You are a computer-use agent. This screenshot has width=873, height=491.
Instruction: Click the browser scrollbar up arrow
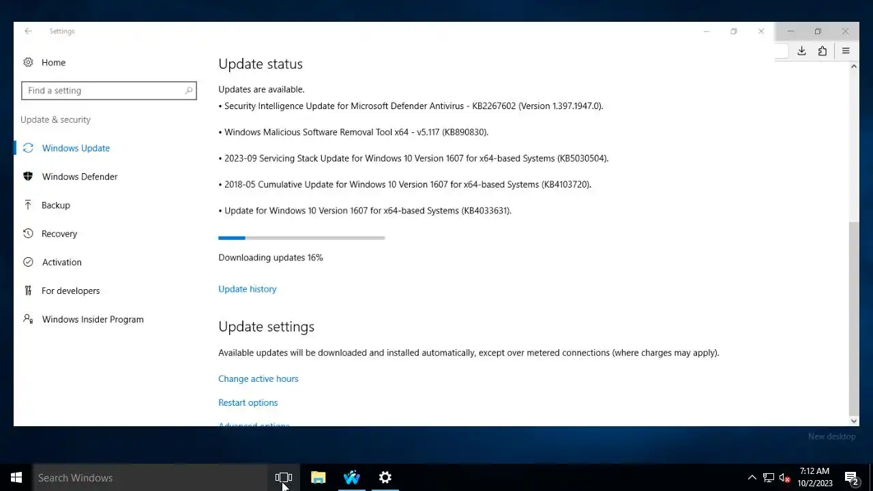pyautogui.click(x=853, y=67)
